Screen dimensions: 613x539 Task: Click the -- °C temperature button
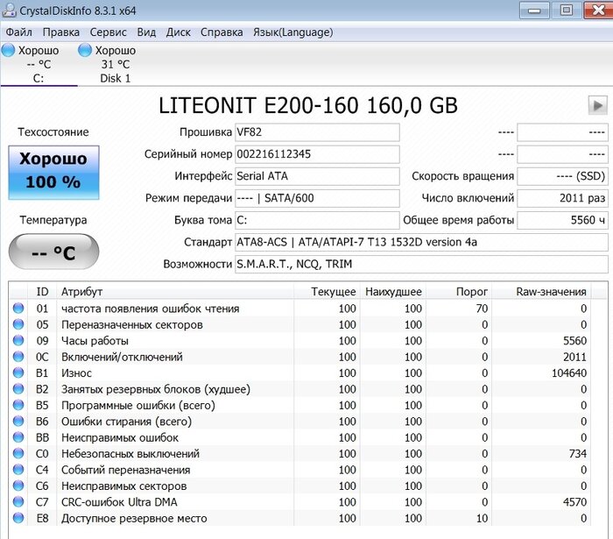click(x=53, y=252)
